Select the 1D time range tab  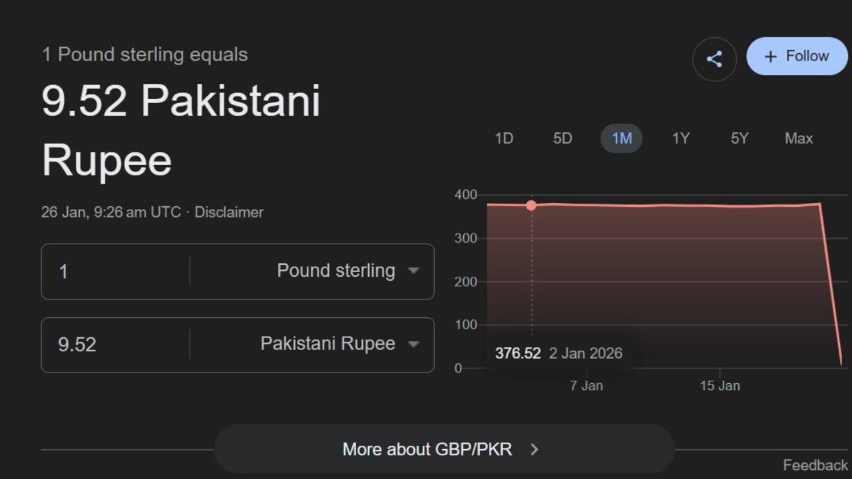coord(504,138)
